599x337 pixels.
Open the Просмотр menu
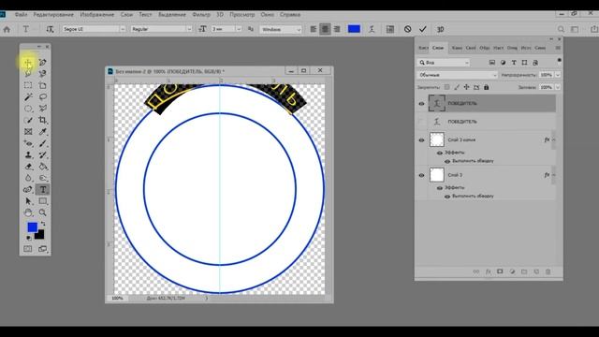point(241,15)
